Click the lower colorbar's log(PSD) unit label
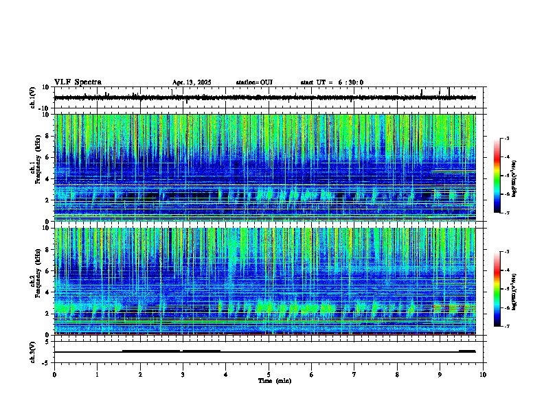Image resolution: width=544 pixels, height=420 pixels. click(x=514, y=292)
